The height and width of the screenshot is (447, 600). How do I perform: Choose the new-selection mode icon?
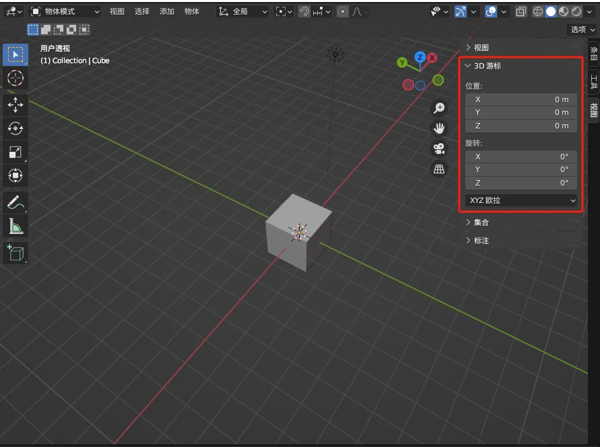[x=33, y=30]
